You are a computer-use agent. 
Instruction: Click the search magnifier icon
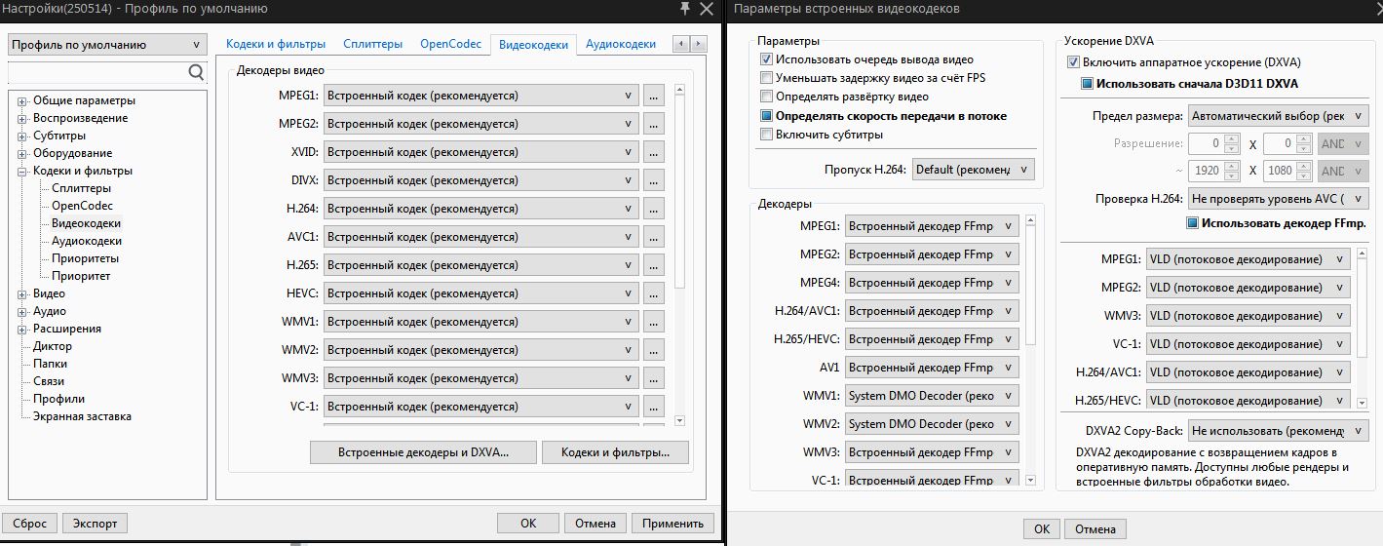tap(196, 72)
